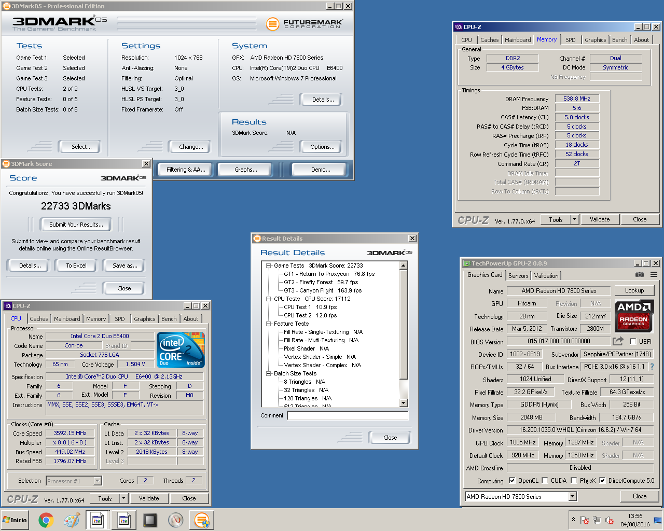The width and height of the screenshot is (664, 531).
Task: Open the Graphs... button
Action: click(x=246, y=170)
